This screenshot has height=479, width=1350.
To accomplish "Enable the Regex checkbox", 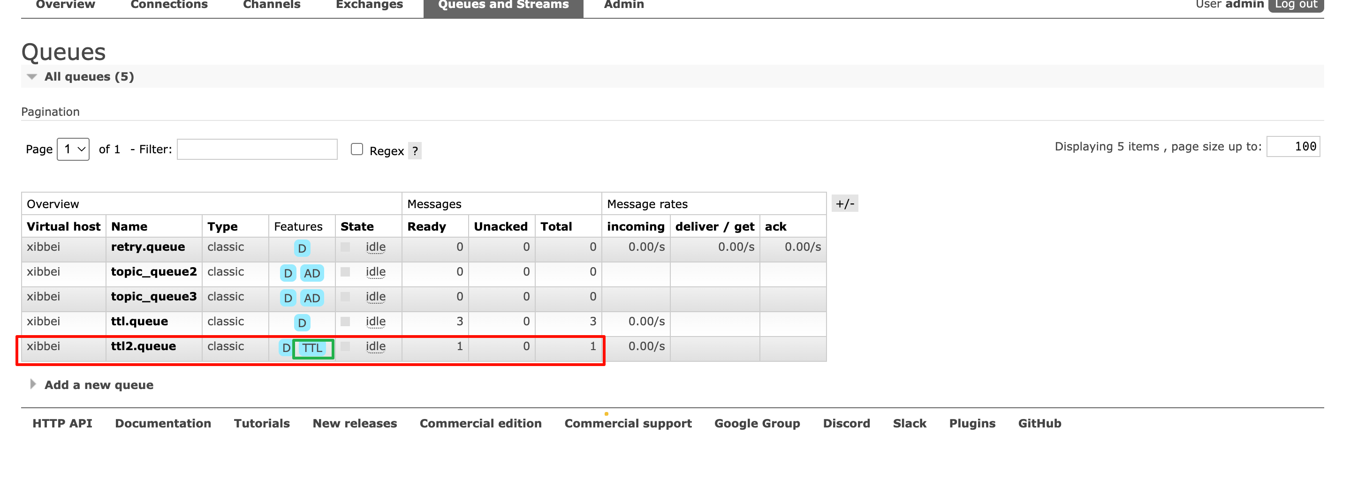I will (x=357, y=149).
